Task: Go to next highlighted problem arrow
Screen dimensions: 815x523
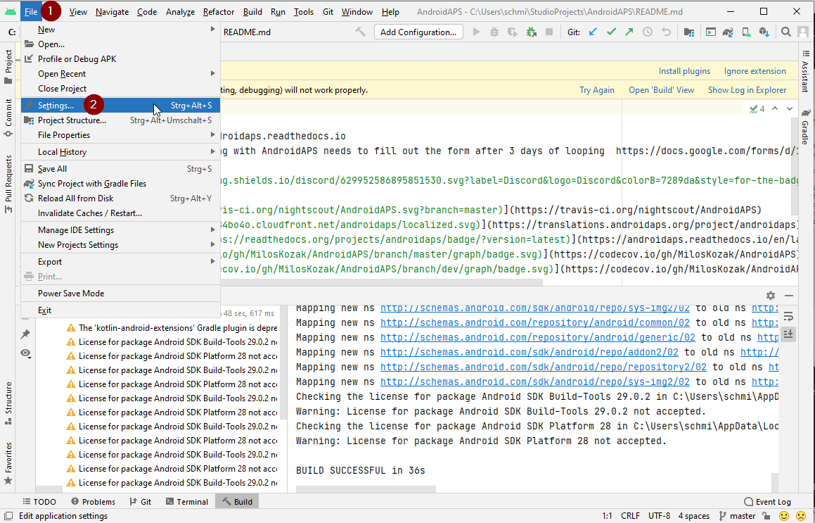Action: [x=790, y=109]
